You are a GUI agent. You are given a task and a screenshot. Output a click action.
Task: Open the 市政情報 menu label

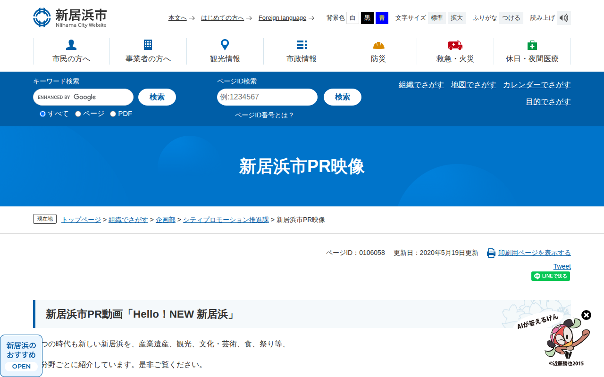pyautogui.click(x=302, y=59)
